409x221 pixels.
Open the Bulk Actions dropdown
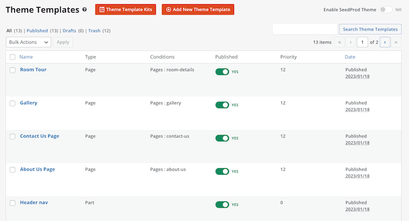click(x=28, y=42)
